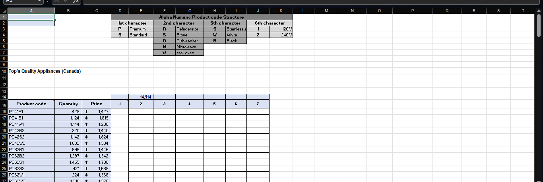This screenshot has height=182, width=543.
Task: Select the 'Standard' cell
Action: tap(141, 35)
